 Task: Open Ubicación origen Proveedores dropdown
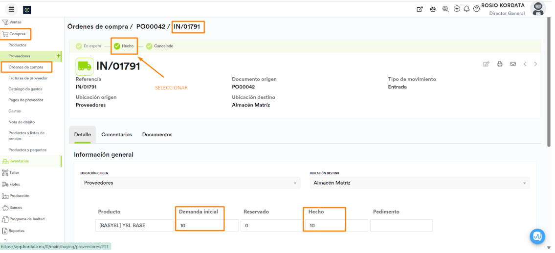click(x=190, y=183)
